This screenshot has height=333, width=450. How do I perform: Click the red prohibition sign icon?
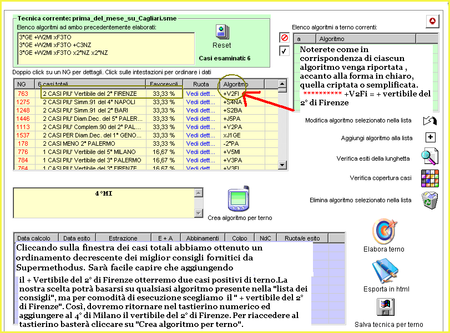[285, 38]
